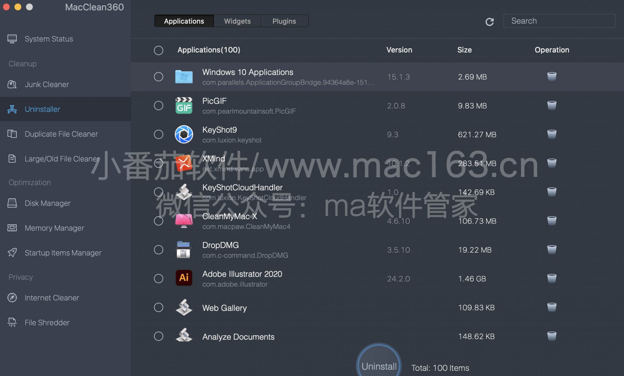Delete XMind using trash icon
624x376 pixels.
pos(552,163)
